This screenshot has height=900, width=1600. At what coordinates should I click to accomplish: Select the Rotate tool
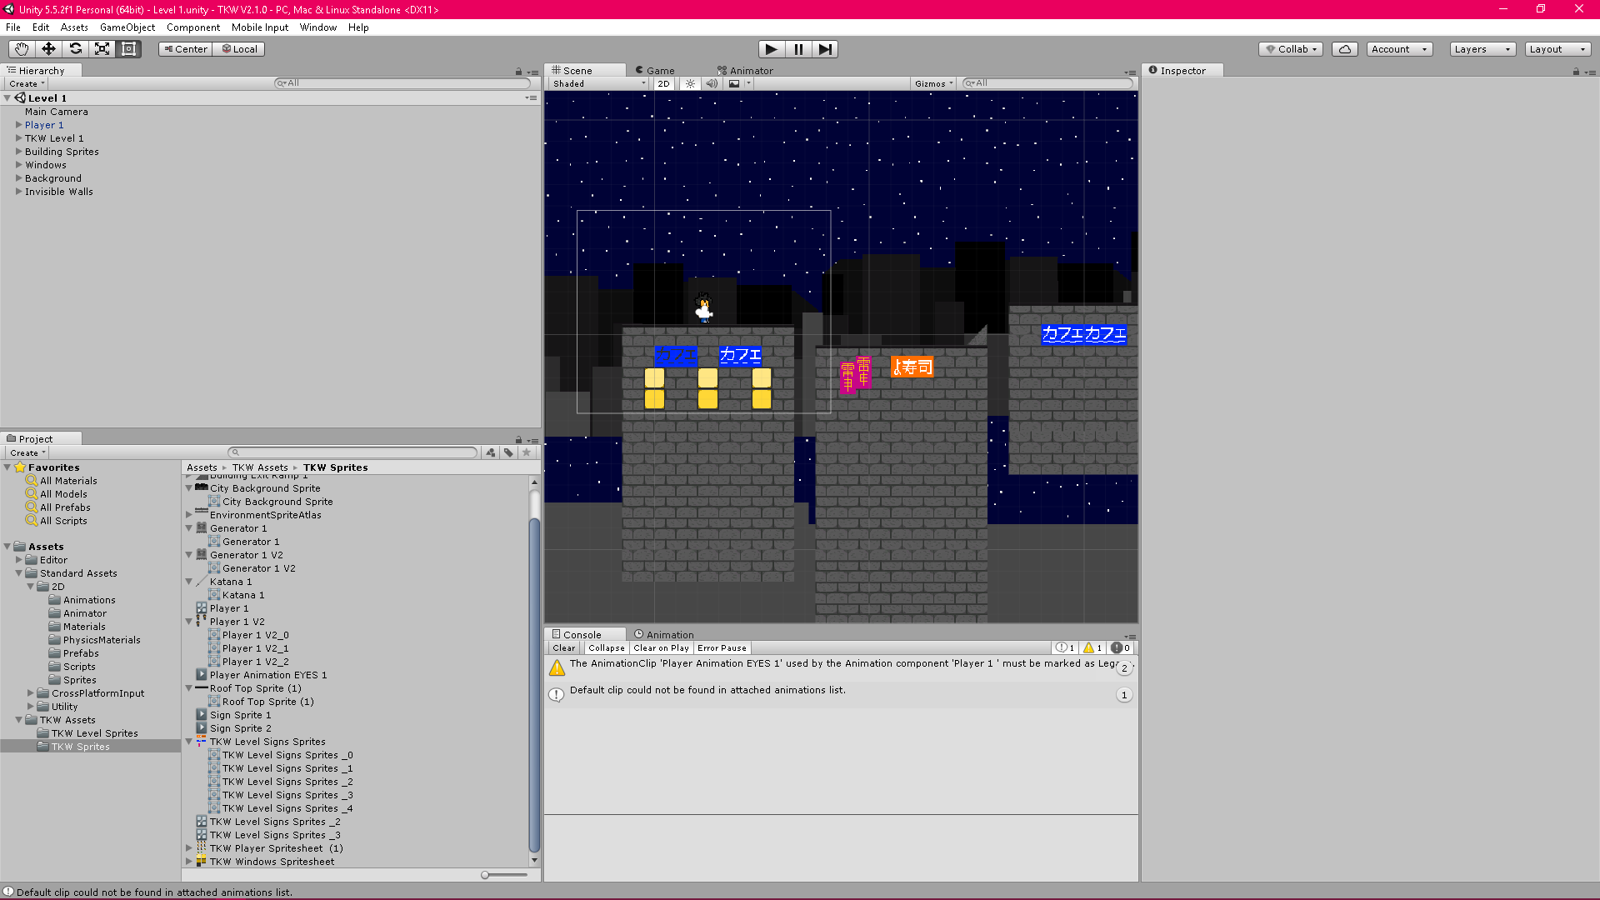point(75,49)
